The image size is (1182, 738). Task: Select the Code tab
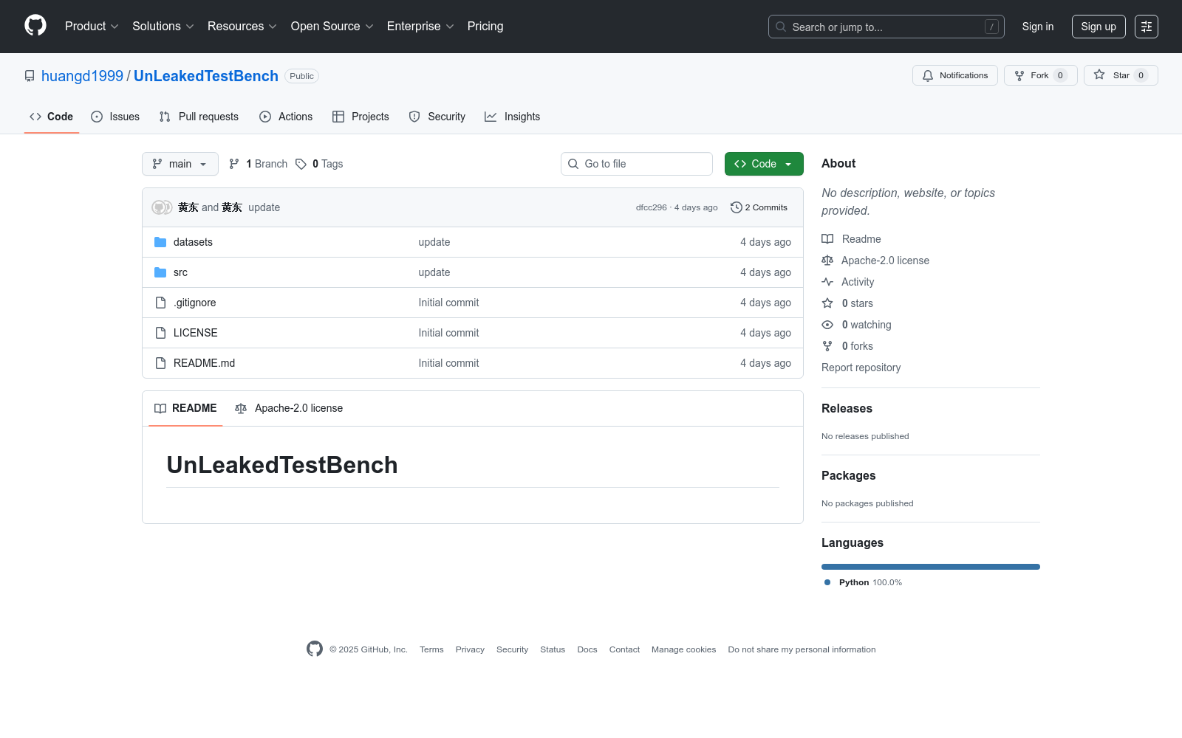point(52,117)
